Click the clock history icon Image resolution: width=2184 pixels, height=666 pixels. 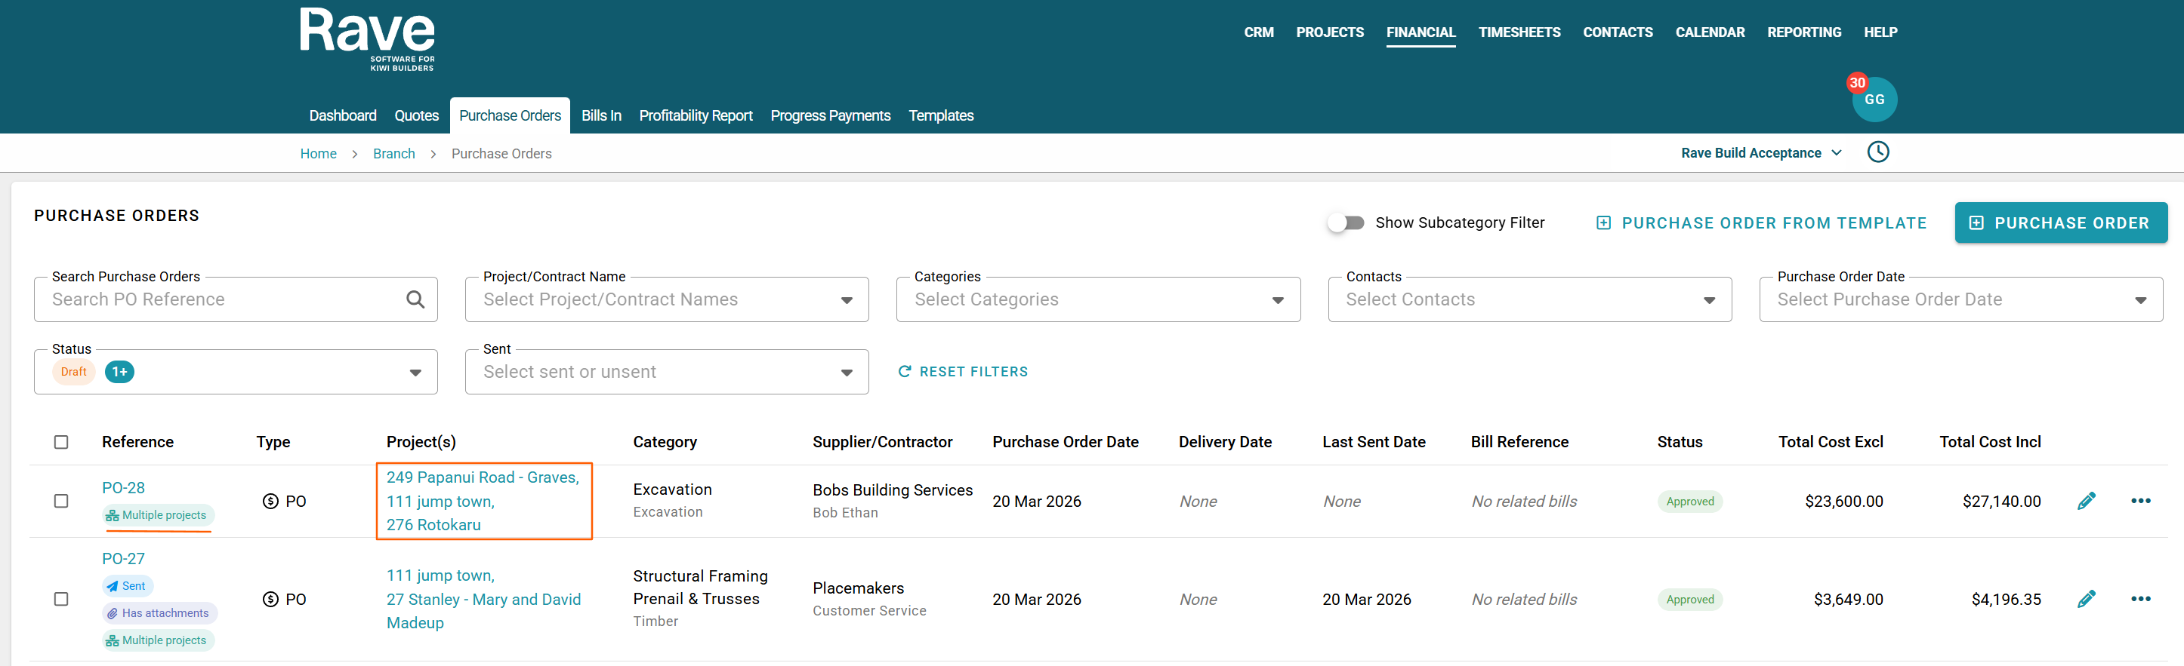(x=1878, y=152)
